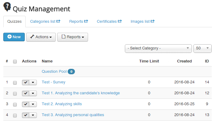Click external link icon beside Images list

tap(153, 22)
